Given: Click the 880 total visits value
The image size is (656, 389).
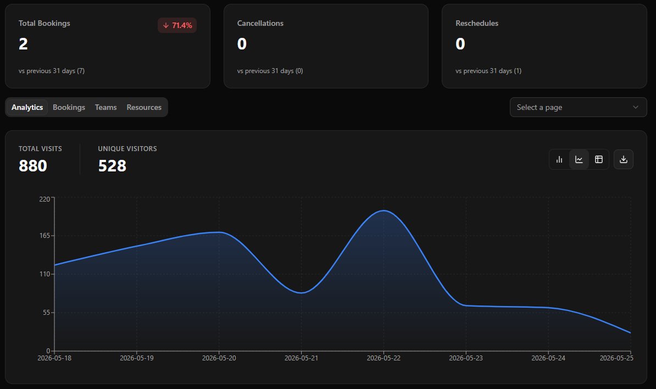Looking at the screenshot, I should 32,166.
